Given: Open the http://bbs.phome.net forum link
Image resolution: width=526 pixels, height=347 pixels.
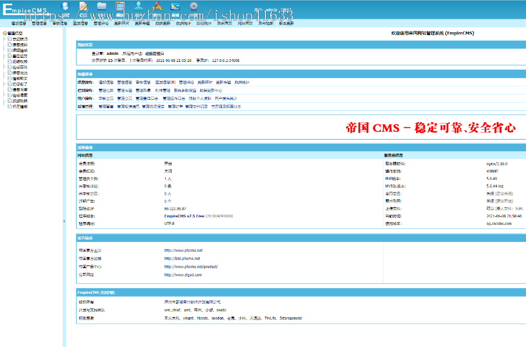Looking at the screenshot, I should coord(182,258).
